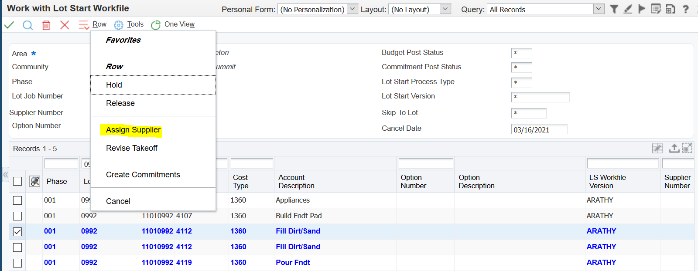Click the form notes icon in header
698x271 pixels.
click(x=656, y=9)
